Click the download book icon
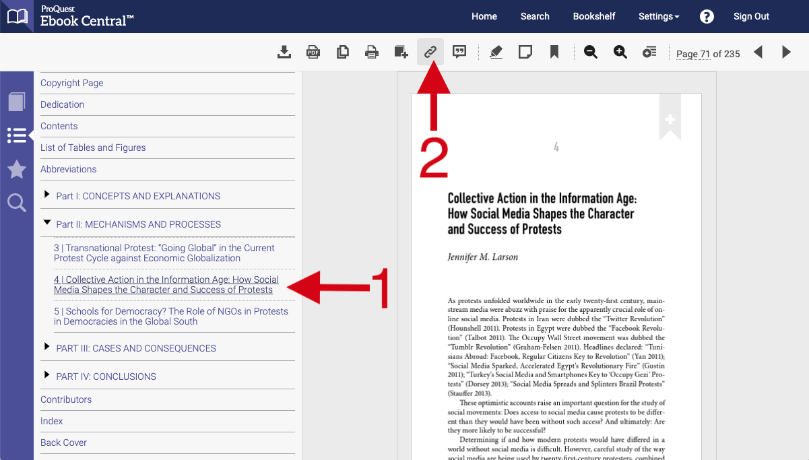 point(284,53)
